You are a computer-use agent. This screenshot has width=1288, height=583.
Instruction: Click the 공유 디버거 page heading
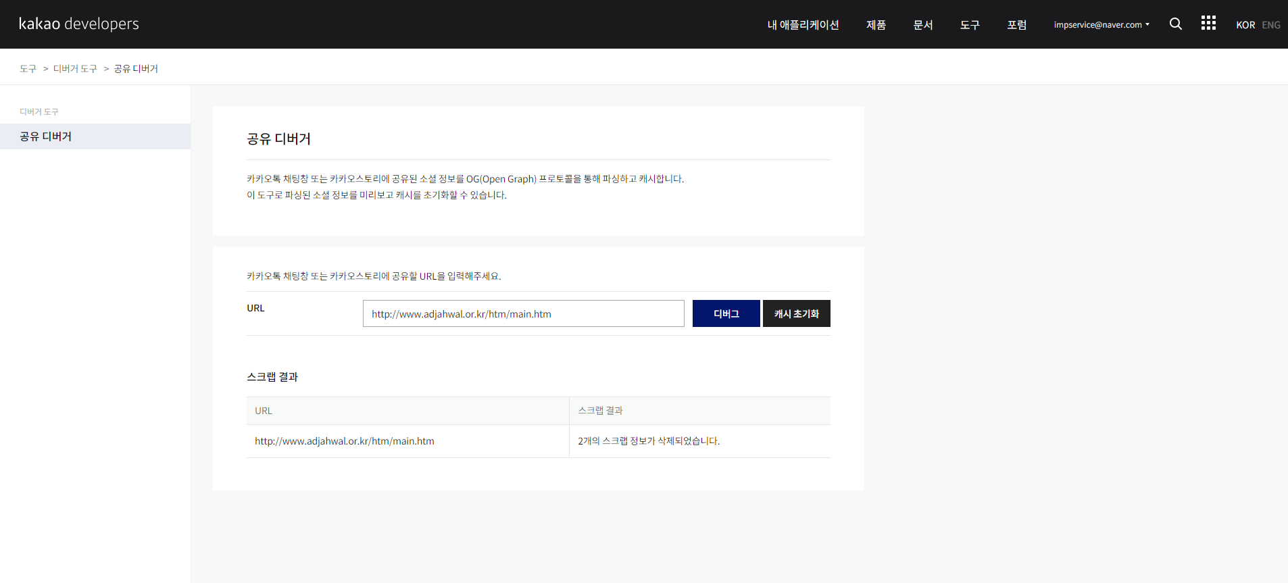click(x=278, y=138)
